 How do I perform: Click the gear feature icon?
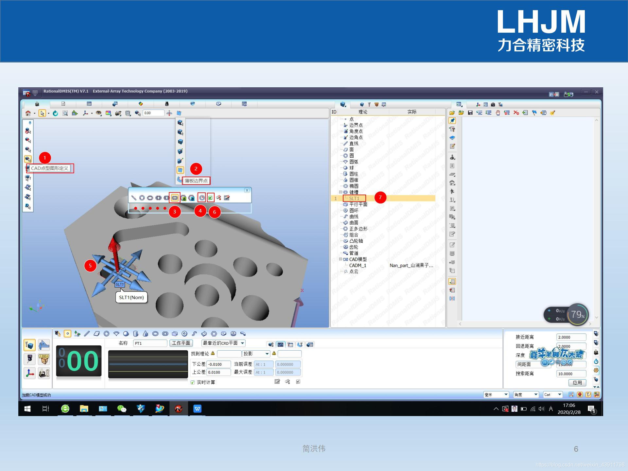pyautogui.click(x=233, y=334)
